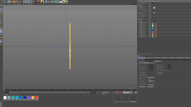Click the Level of Detail field
This screenshot has width=191, height=107.
[151, 70]
